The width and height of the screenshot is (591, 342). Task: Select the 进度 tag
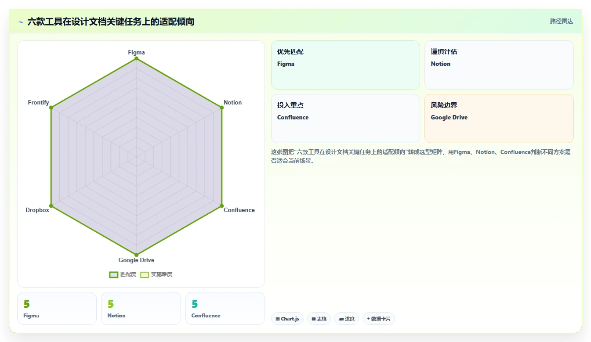(347, 319)
